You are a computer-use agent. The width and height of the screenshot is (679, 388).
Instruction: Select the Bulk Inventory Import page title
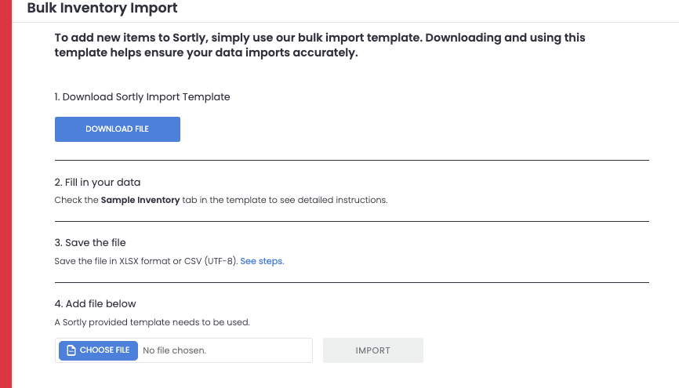[x=102, y=9]
